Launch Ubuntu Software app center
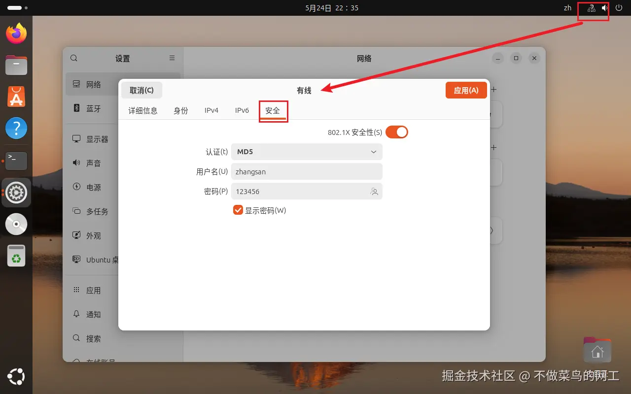 tap(16, 97)
